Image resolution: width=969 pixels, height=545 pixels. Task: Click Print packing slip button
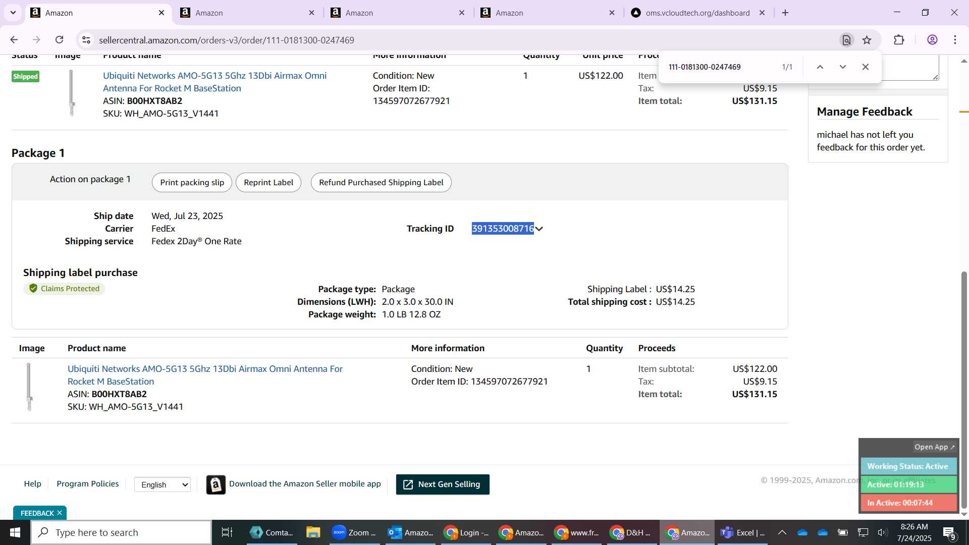click(x=192, y=182)
